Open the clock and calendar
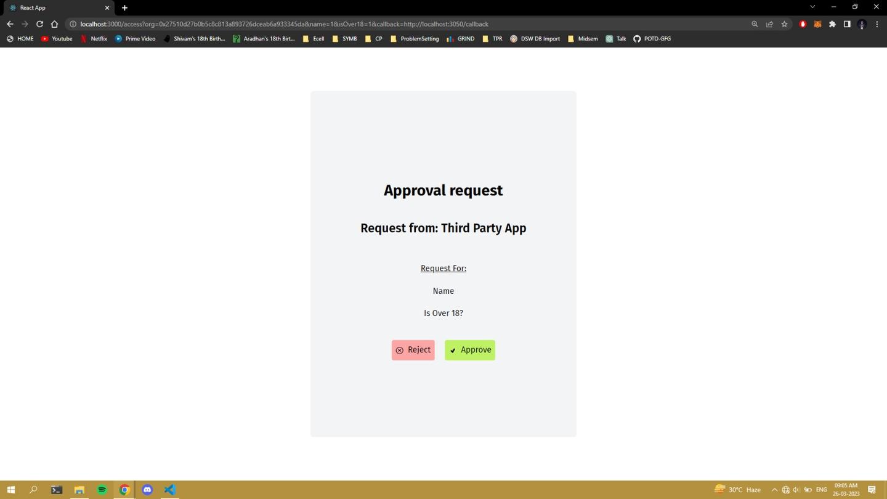This screenshot has height=499, width=887. coord(846,490)
